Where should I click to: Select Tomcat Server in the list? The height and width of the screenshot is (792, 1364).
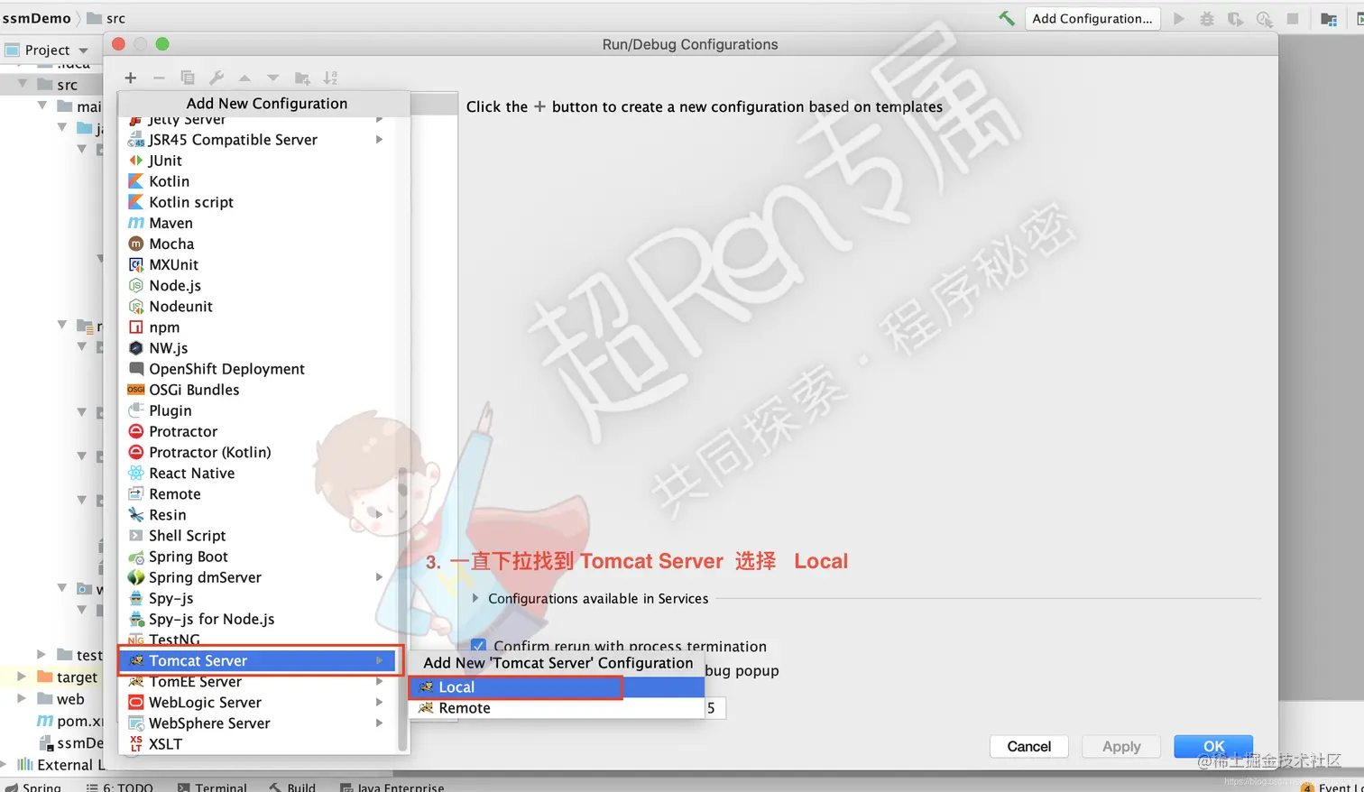click(257, 661)
